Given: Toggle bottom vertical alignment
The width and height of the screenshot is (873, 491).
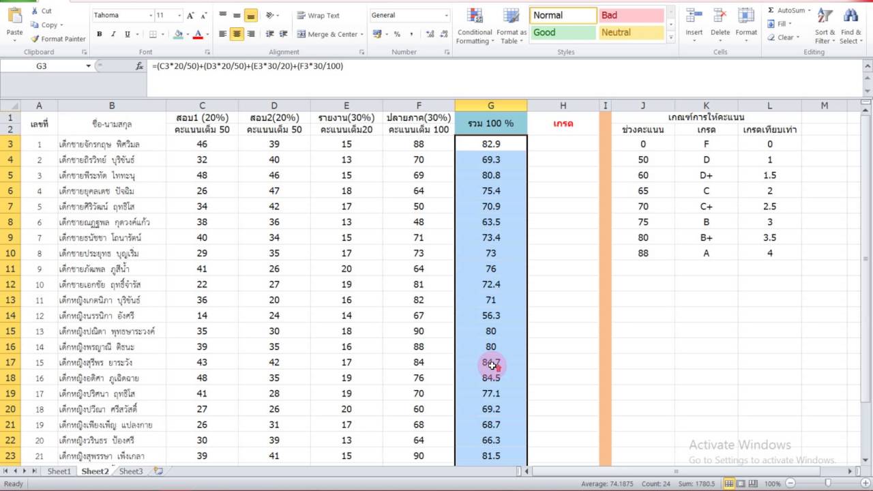Looking at the screenshot, I should pyautogui.click(x=250, y=15).
